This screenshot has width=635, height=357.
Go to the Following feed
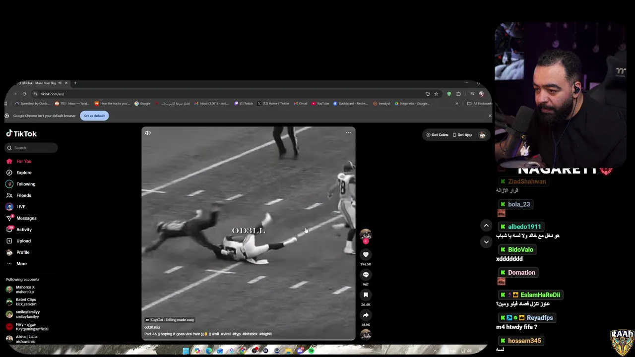[x=21, y=184]
